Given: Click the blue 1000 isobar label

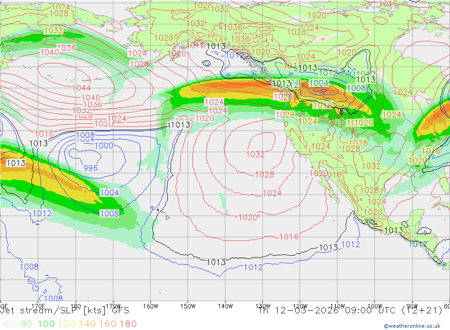Looking at the screenshot, I should pyautogui.click(x=103, y=145).
